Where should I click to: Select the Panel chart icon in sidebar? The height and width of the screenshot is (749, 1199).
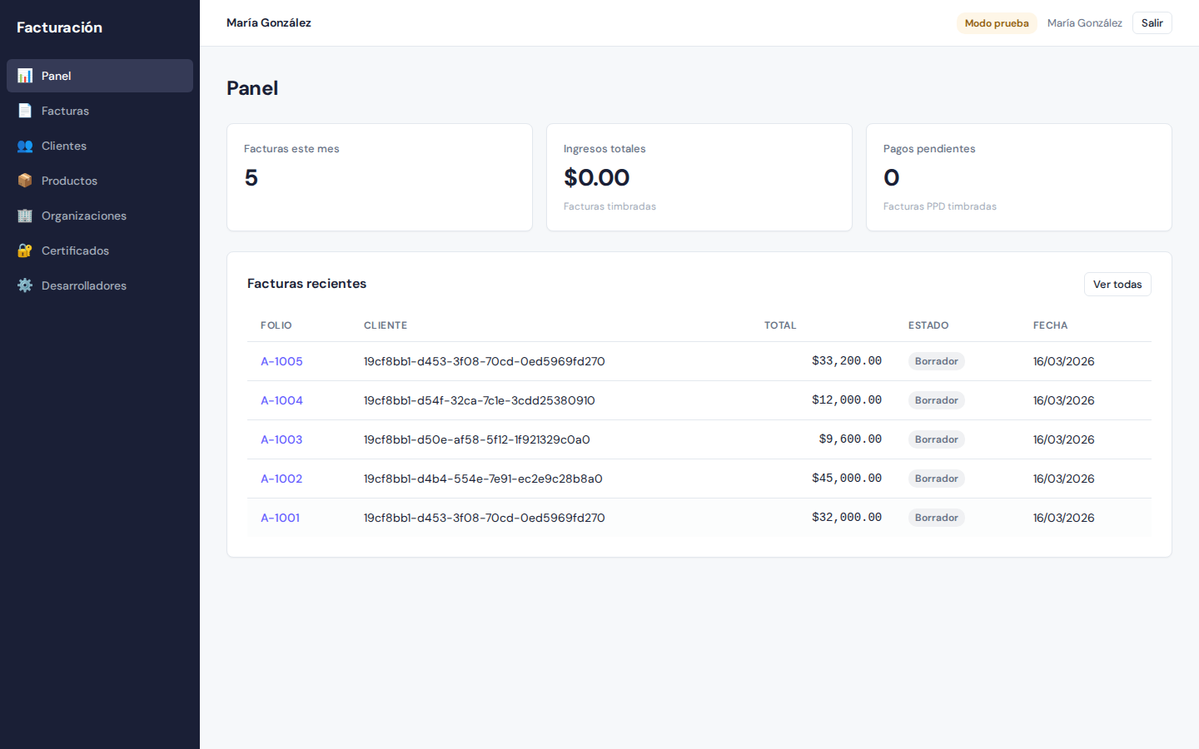(x=25, y=76)
